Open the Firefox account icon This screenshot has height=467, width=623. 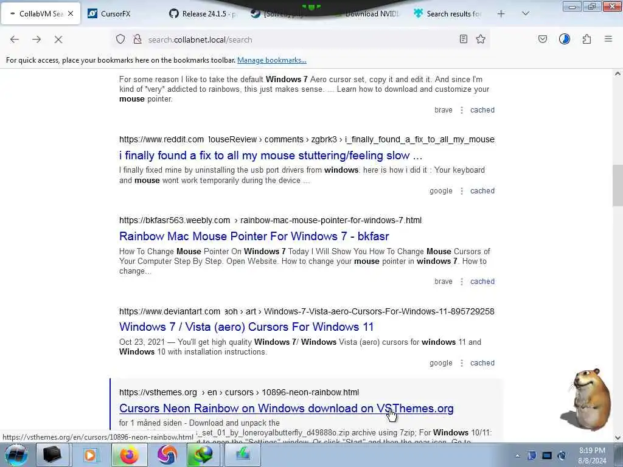coord(565,39)
